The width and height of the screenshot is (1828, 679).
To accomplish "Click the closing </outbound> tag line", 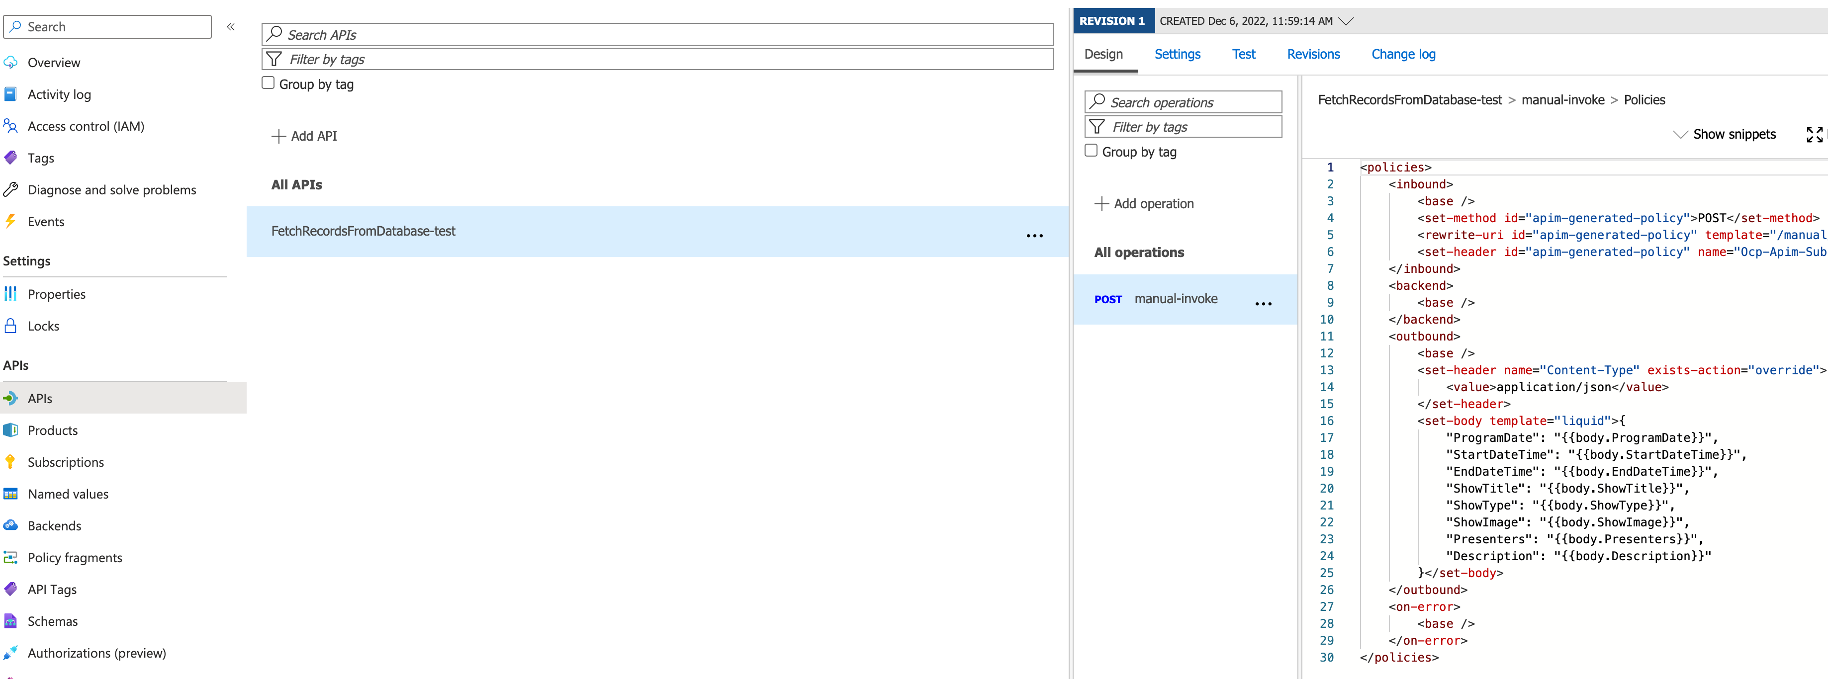I will (x=1427, y=590).
